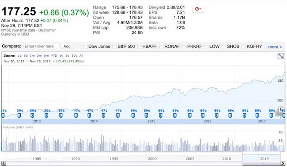Screen dimensions: 287x167
Task: Click the dividend flag just above the 2013 label
Action: tap(32, 115)
